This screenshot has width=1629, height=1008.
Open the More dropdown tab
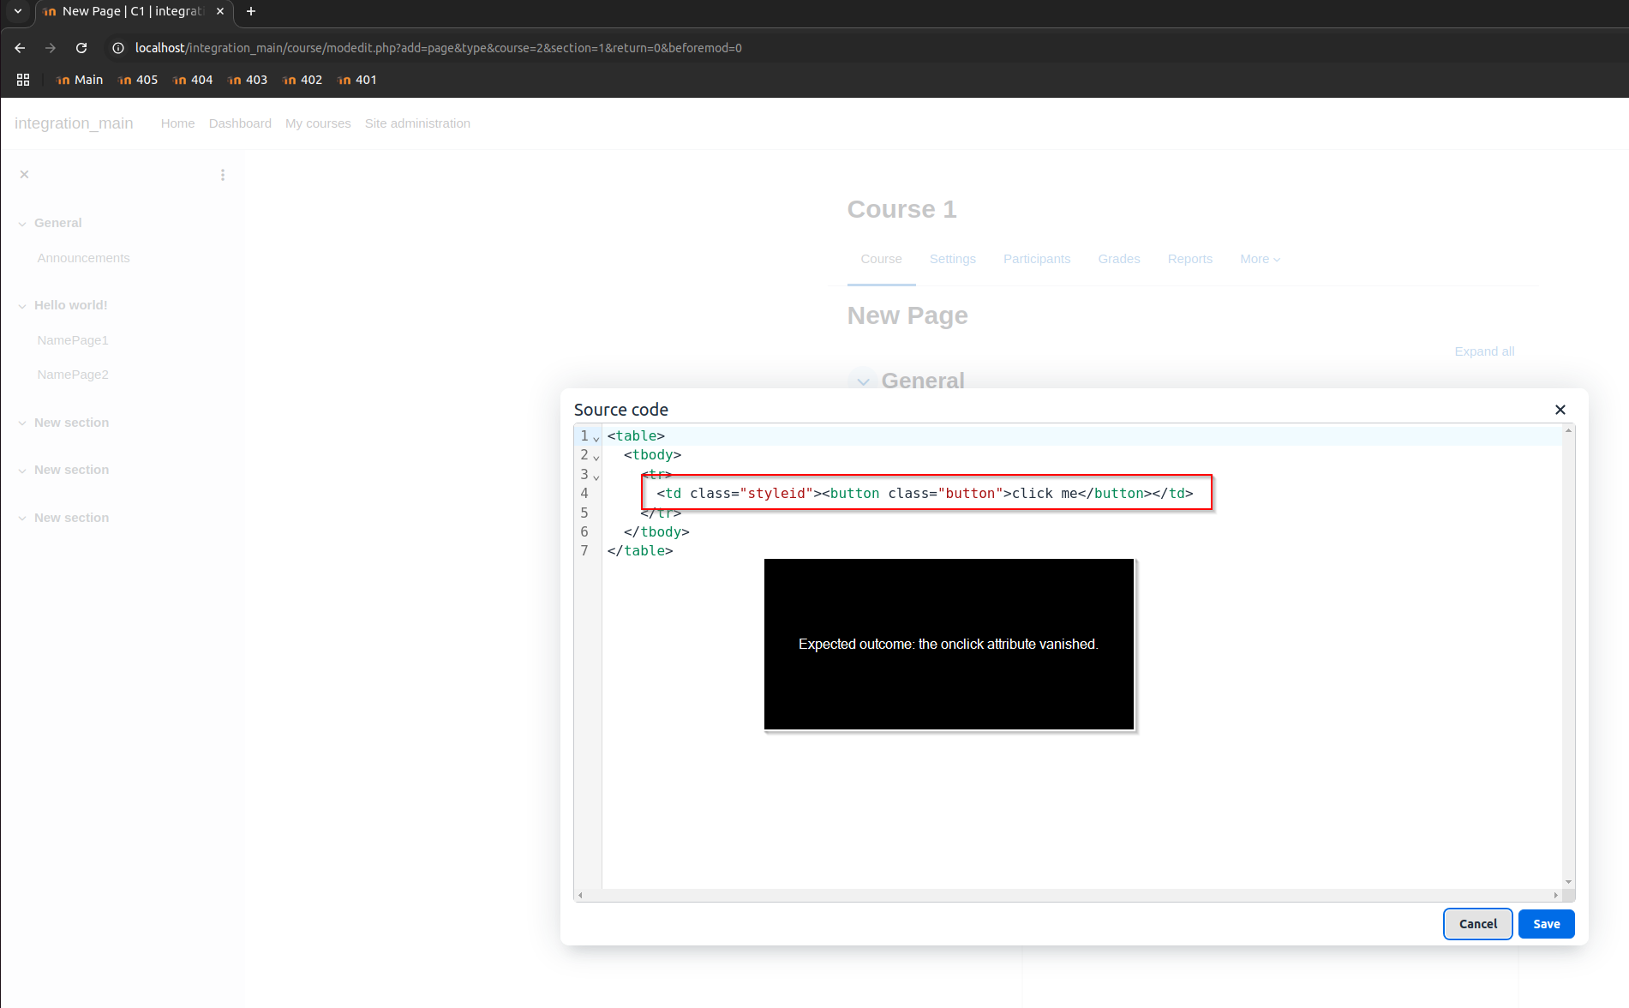tap(1260, 259)
